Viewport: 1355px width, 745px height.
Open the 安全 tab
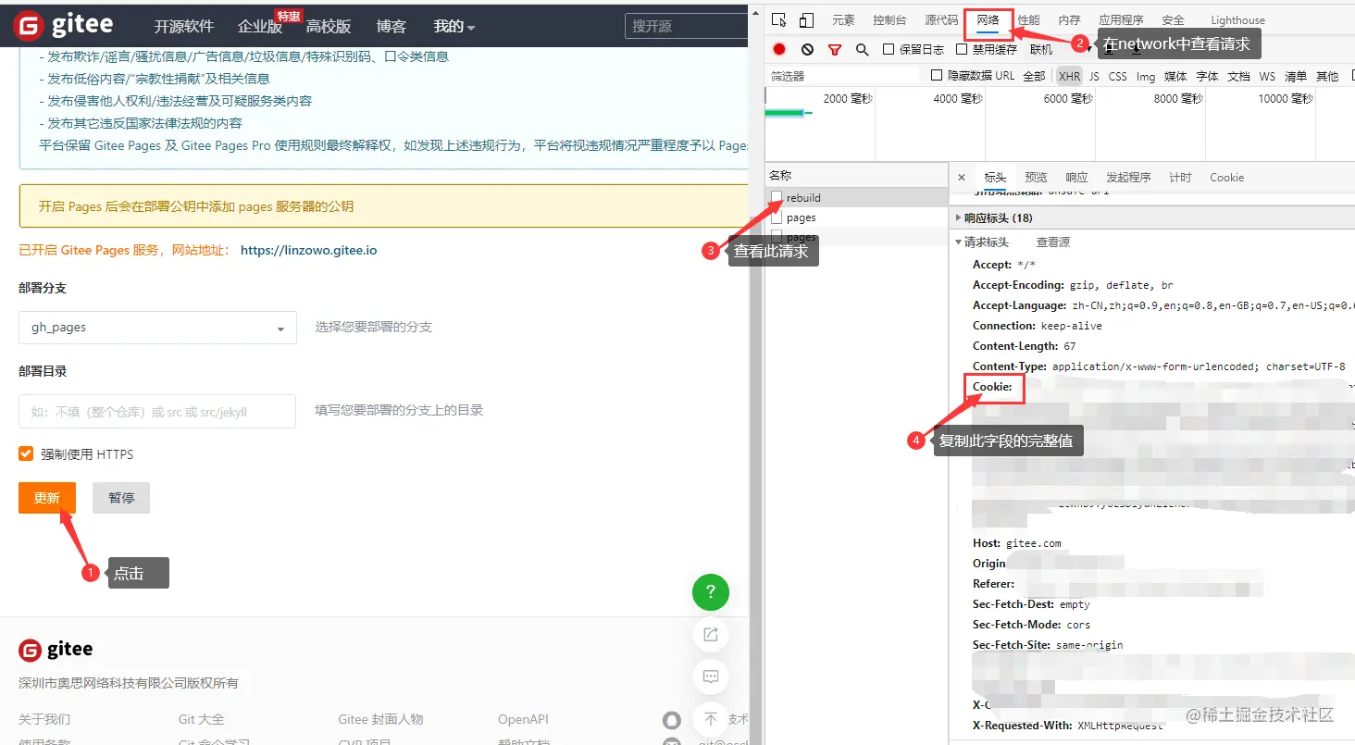[1173, 20]
